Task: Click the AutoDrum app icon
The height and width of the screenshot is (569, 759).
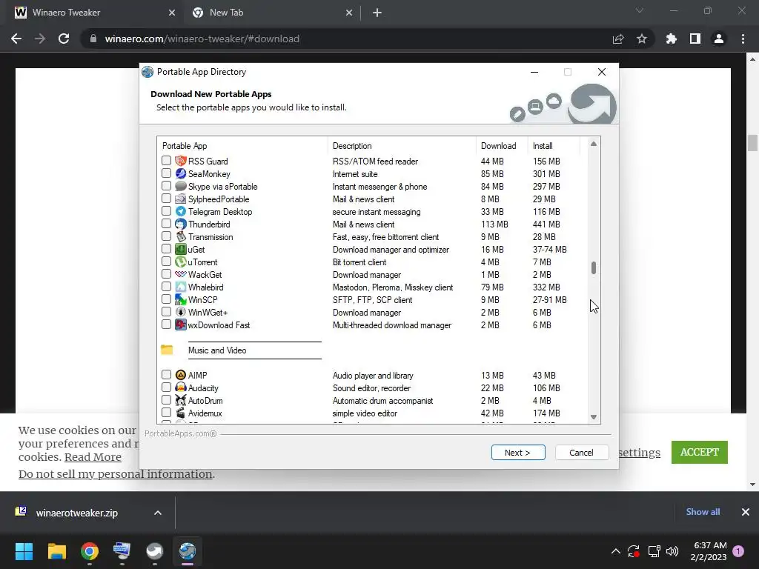Action: (181, 399)
